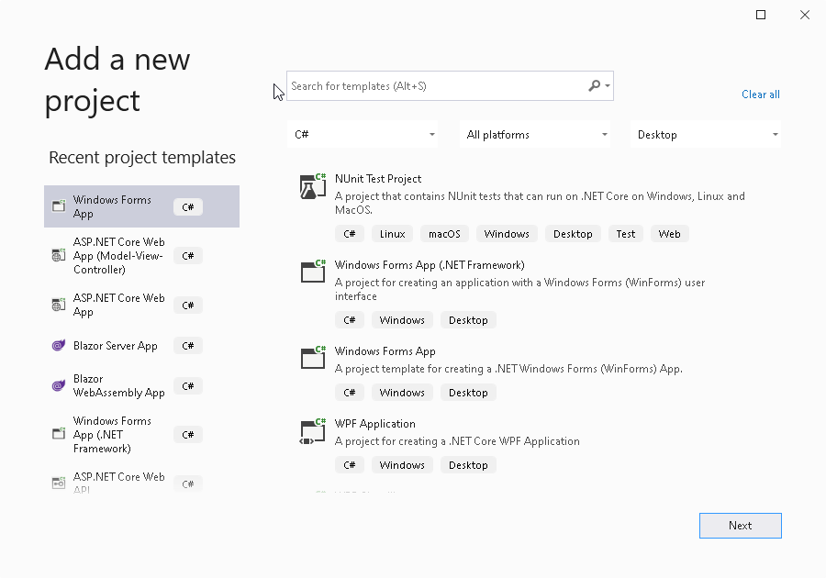This screenshot has height=578, width=826.
Task: Click the Desktop tag under Windows Forms App (.NET Framework)
Action: click(468, 320)
